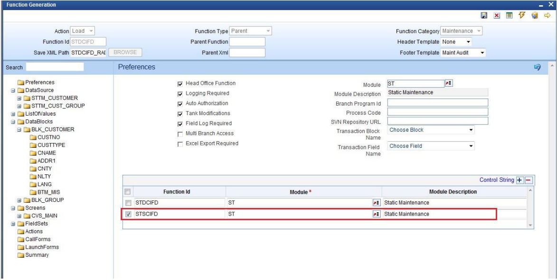The image size is (557, 280).
Task: Click the Save XML Path field
Action: click(88, 53)
